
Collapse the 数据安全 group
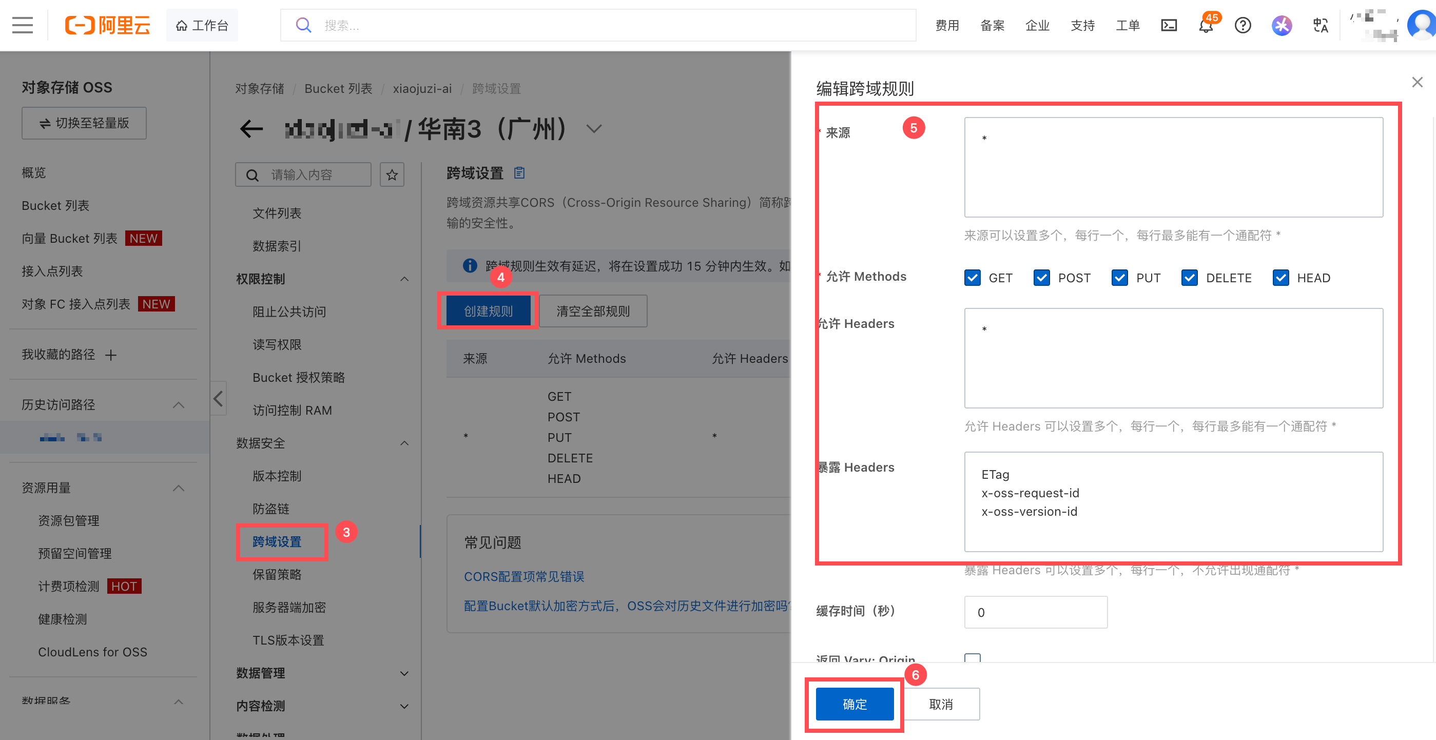(405, 443)
